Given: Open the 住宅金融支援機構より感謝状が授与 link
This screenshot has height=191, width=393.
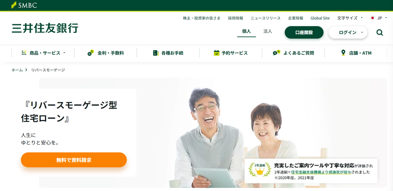Looking at the screenshot, I should pyautogui.click(x=321, y=172).
